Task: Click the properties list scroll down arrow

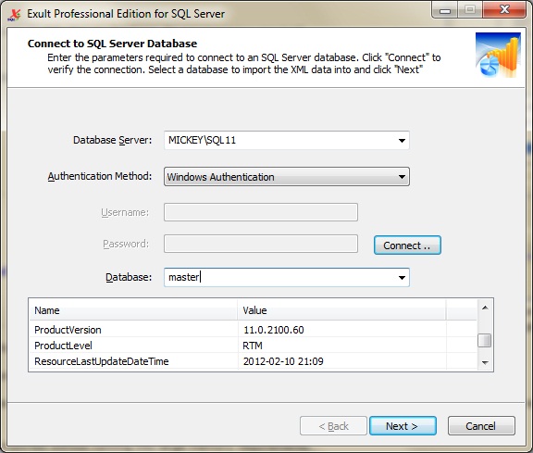Action: [485, 363]
